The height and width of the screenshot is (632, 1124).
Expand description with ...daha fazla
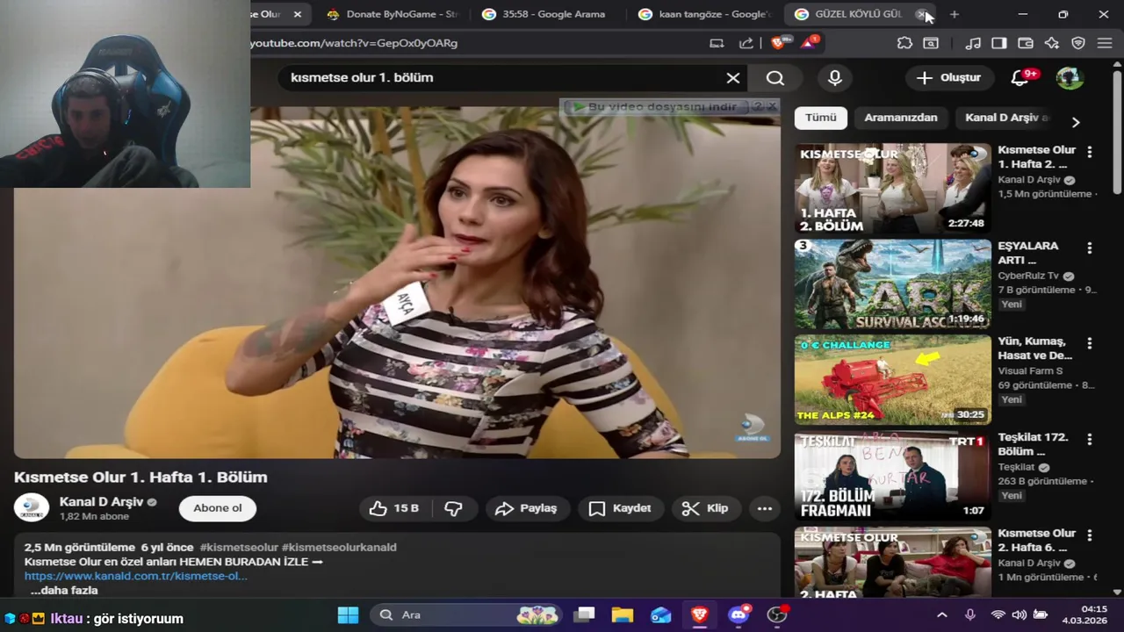(64, 591)
